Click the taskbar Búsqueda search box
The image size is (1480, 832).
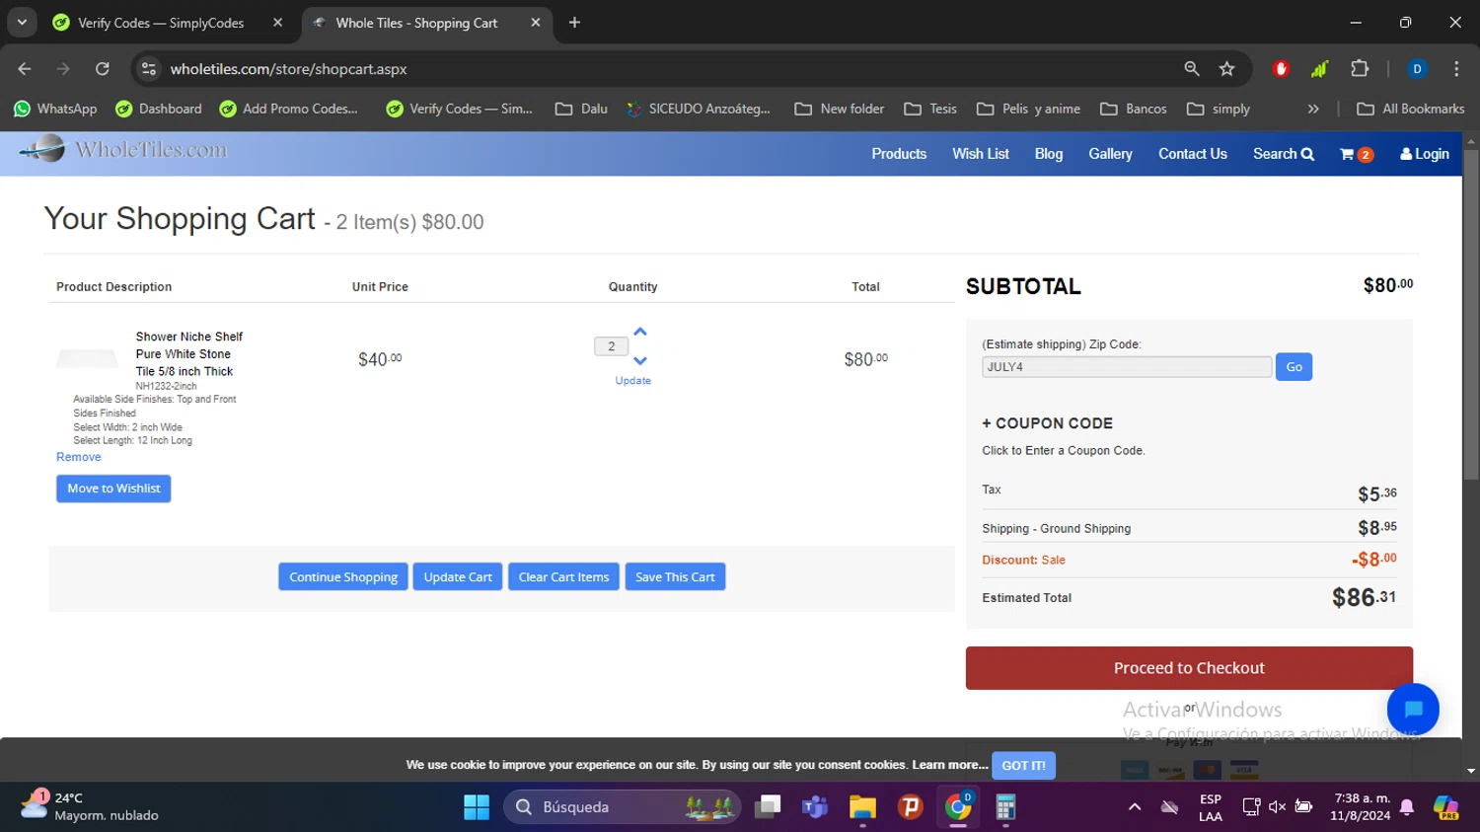(x=624, y=807)
